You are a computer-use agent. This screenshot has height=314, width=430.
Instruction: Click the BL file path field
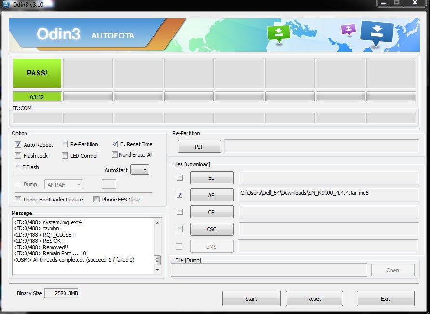tap(329, 178)
